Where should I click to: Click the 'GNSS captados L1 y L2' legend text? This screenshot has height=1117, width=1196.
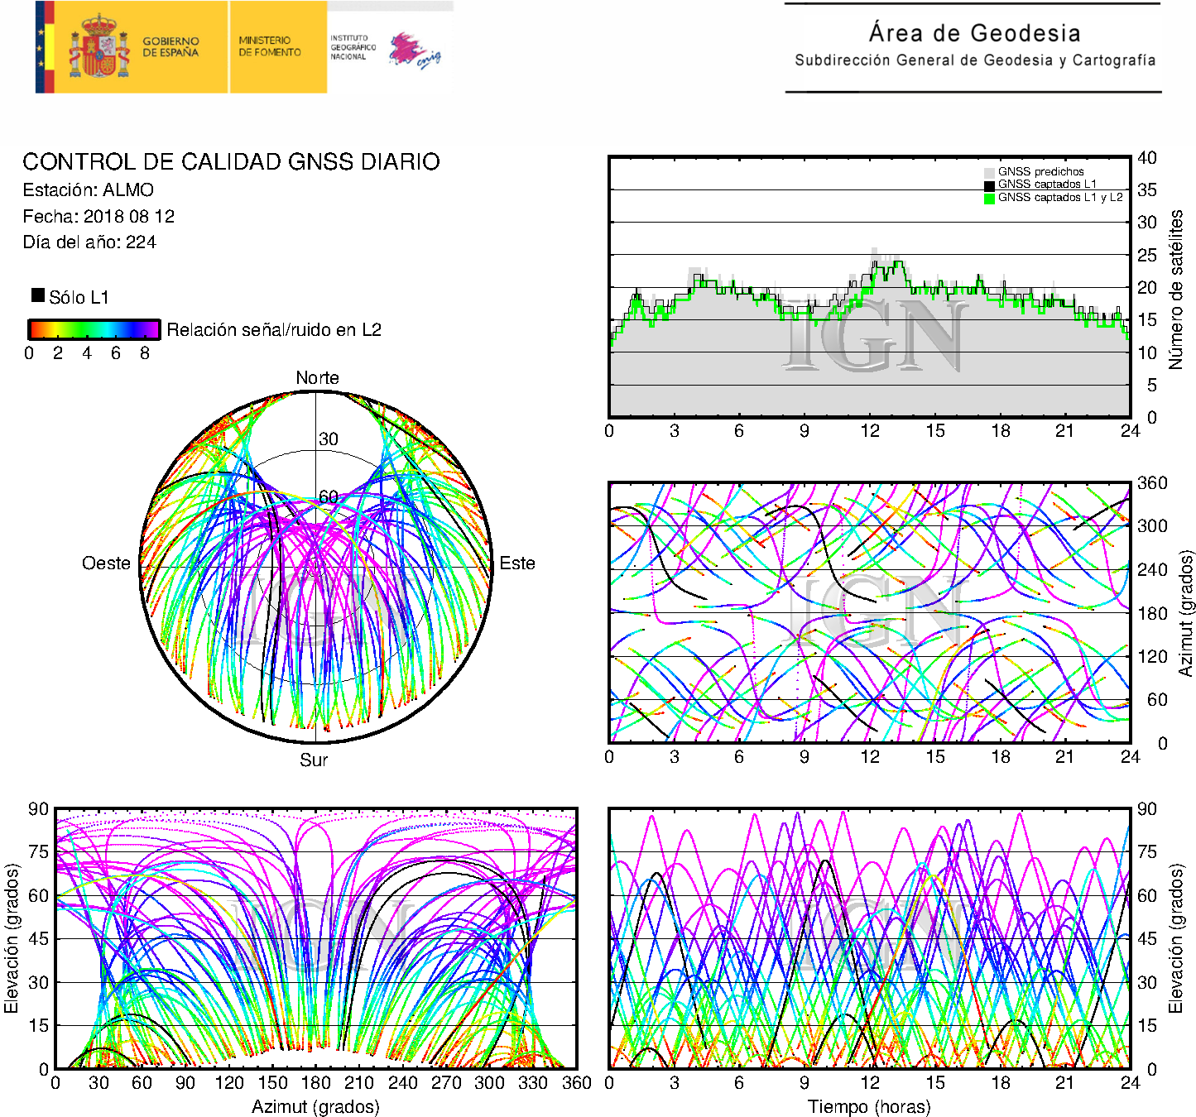pos(1060,197)
